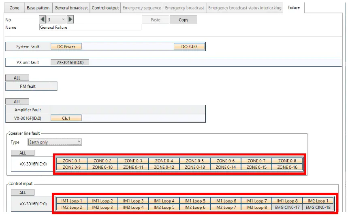Image resolution: width=348 pixels, height=217 pixels.
Task: Switch to the Base pattern tab
Action: pos(38,8)
